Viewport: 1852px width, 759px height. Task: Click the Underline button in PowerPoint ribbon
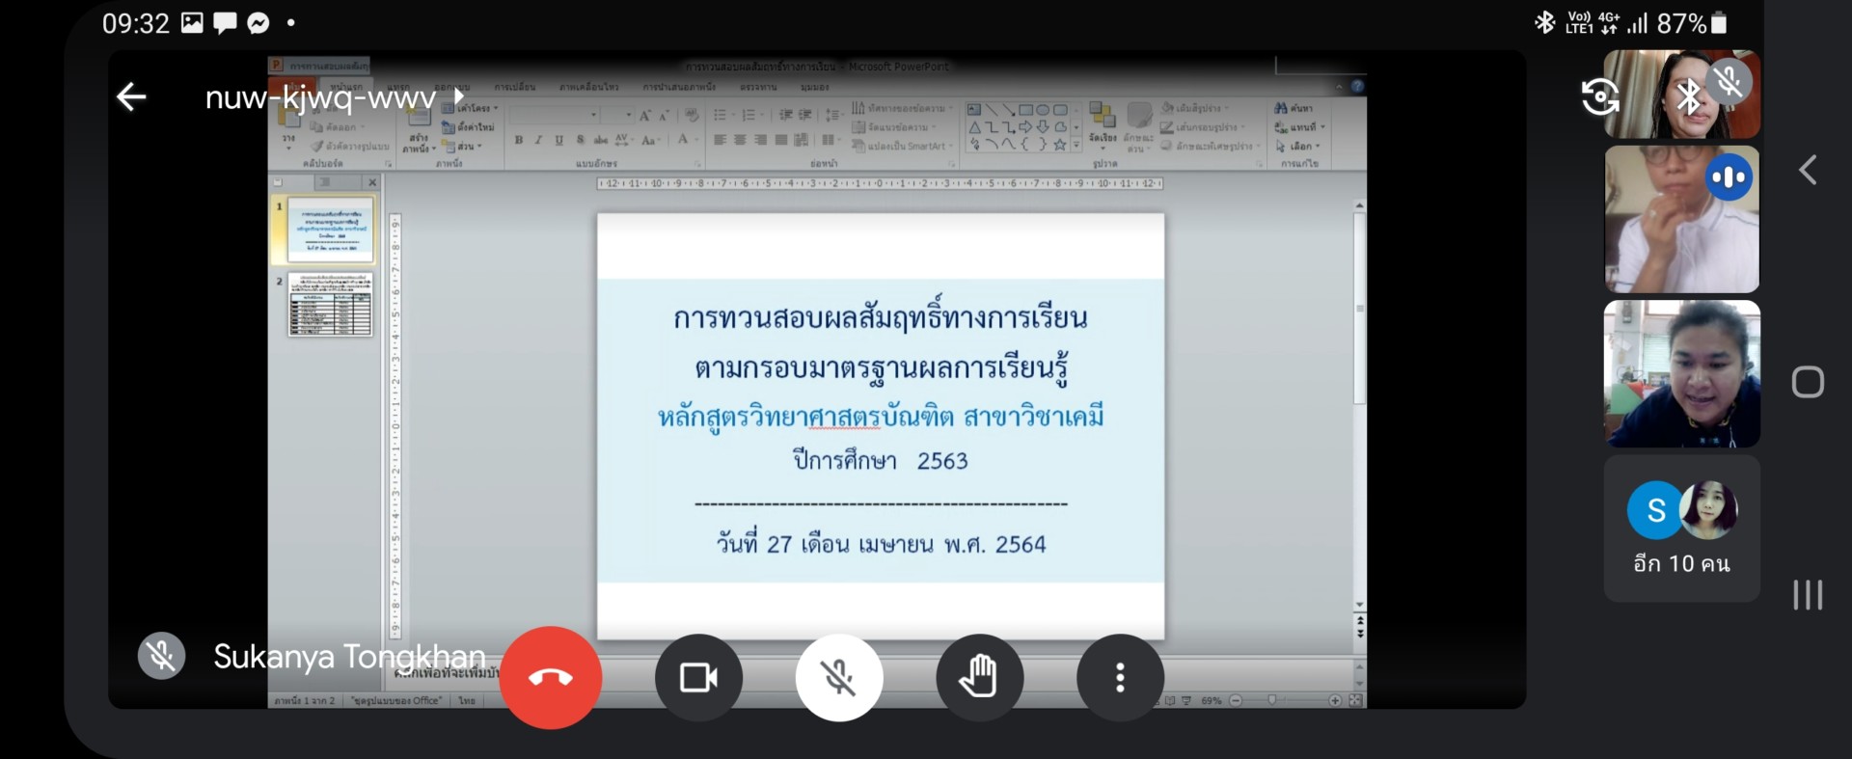pos(558,141)
